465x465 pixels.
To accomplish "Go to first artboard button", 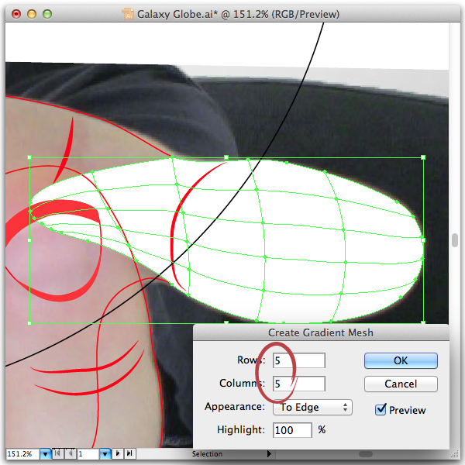I will (x=58, y=453).
